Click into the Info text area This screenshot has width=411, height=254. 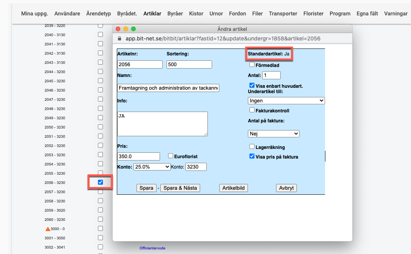click(x=163, y=124)
